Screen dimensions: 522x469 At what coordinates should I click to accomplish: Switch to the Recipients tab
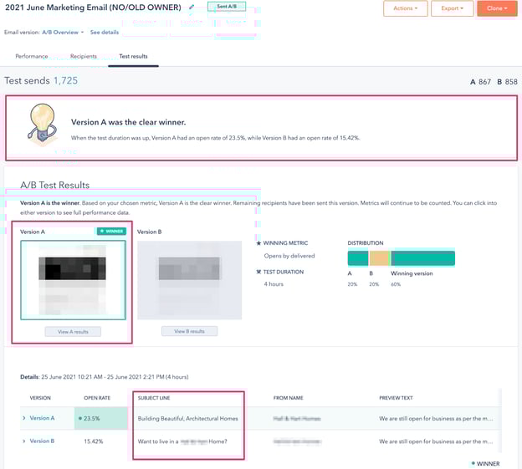click(84, 56)
